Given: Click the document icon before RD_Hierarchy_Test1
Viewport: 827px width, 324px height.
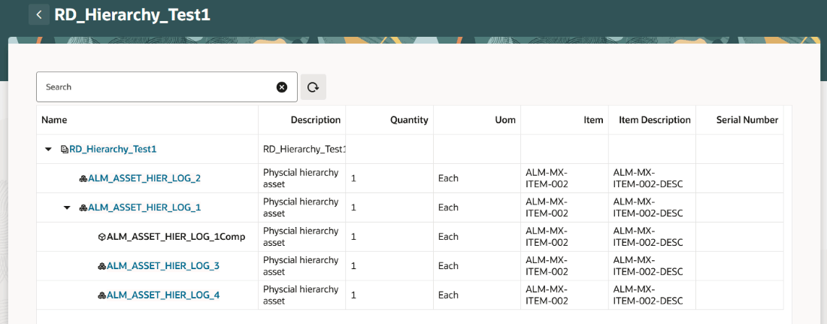Looking at the screenshot, I should tap(65, 150).
